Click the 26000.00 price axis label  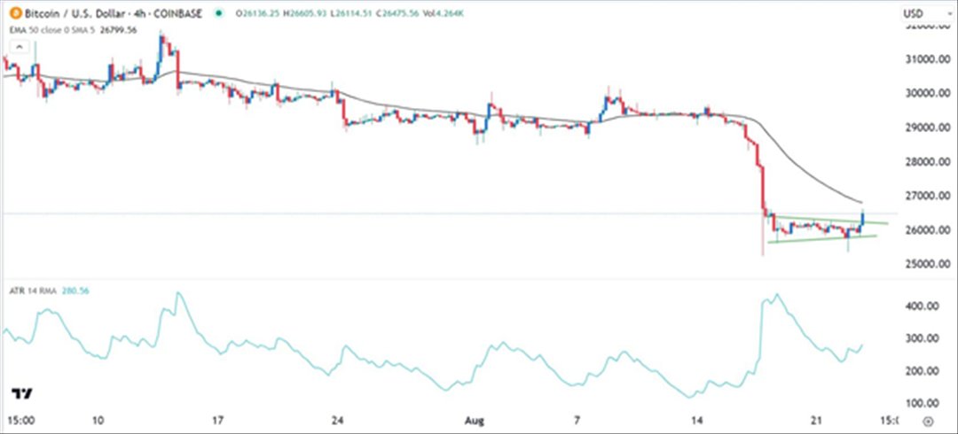928,230
